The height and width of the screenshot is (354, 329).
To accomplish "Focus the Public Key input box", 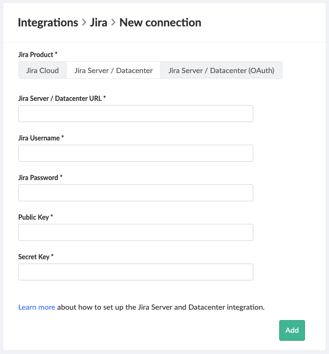I will click(136, 232).
